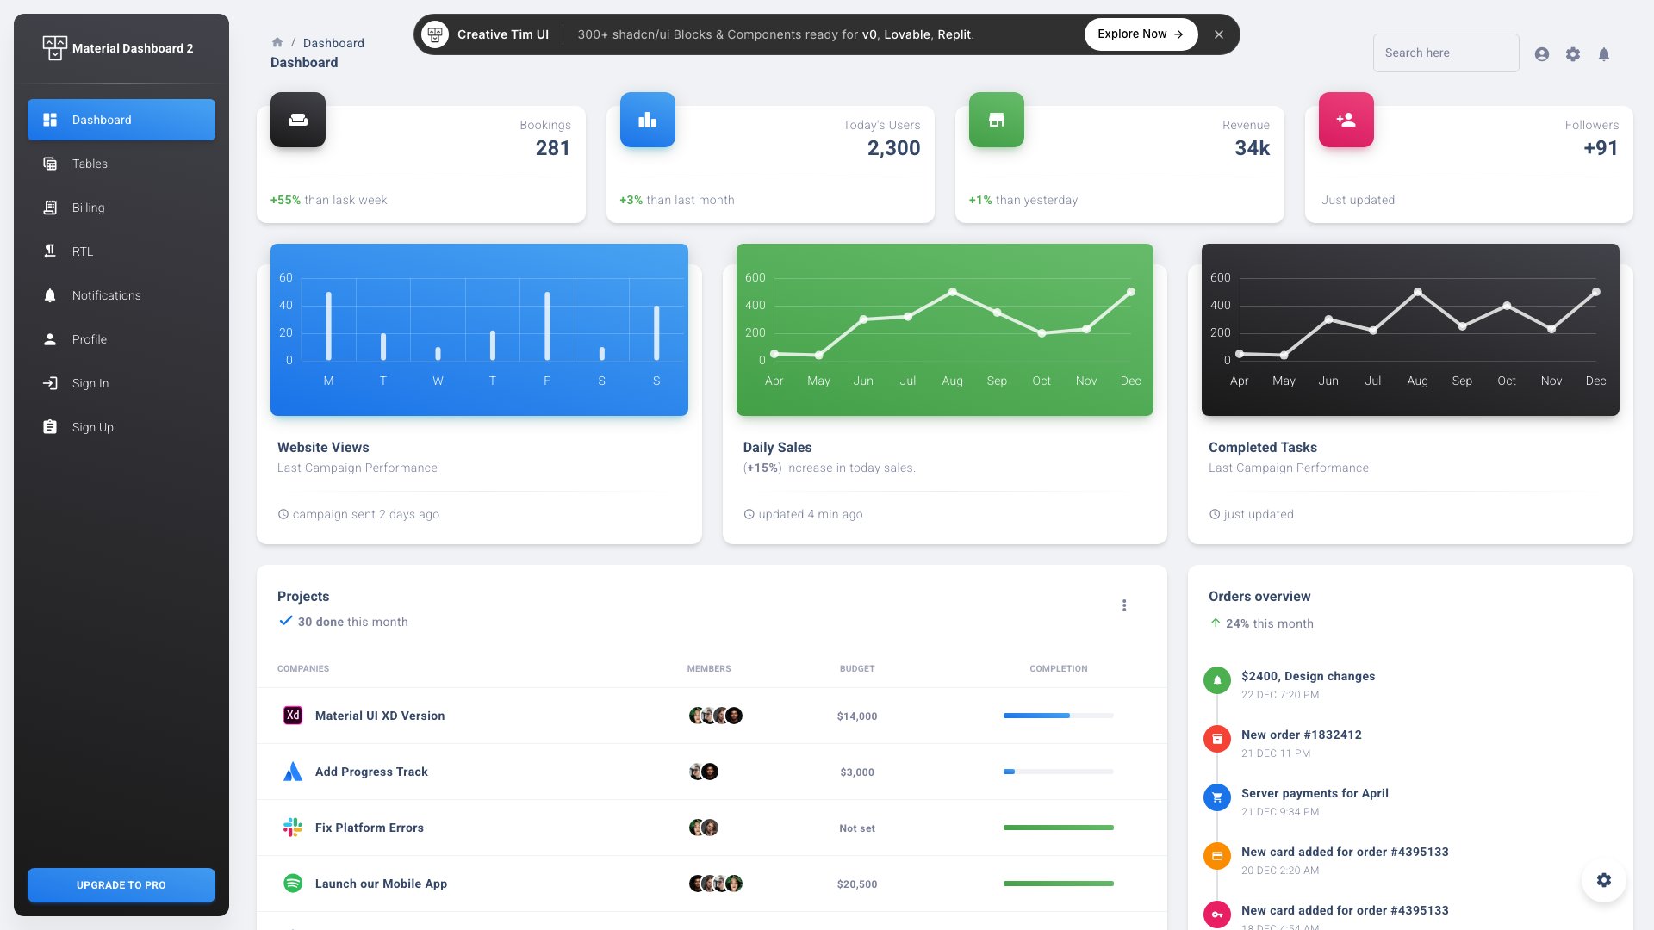Click the Search here input field
This screenshot has height=930, width=1654.
coord(1446,53)
